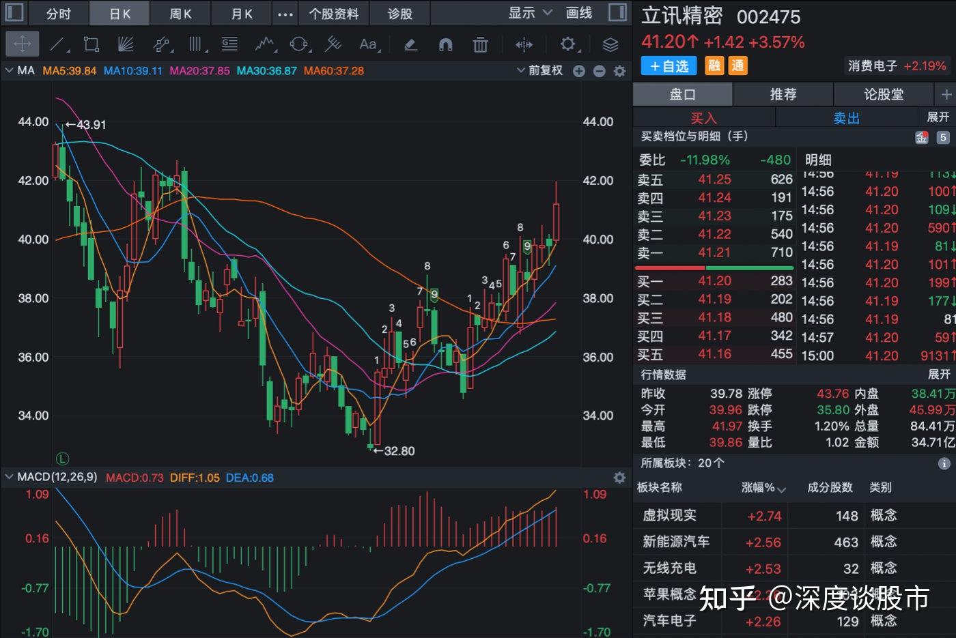
Task: Select the wave pattern drawing tool
Action: coord(265,45)
